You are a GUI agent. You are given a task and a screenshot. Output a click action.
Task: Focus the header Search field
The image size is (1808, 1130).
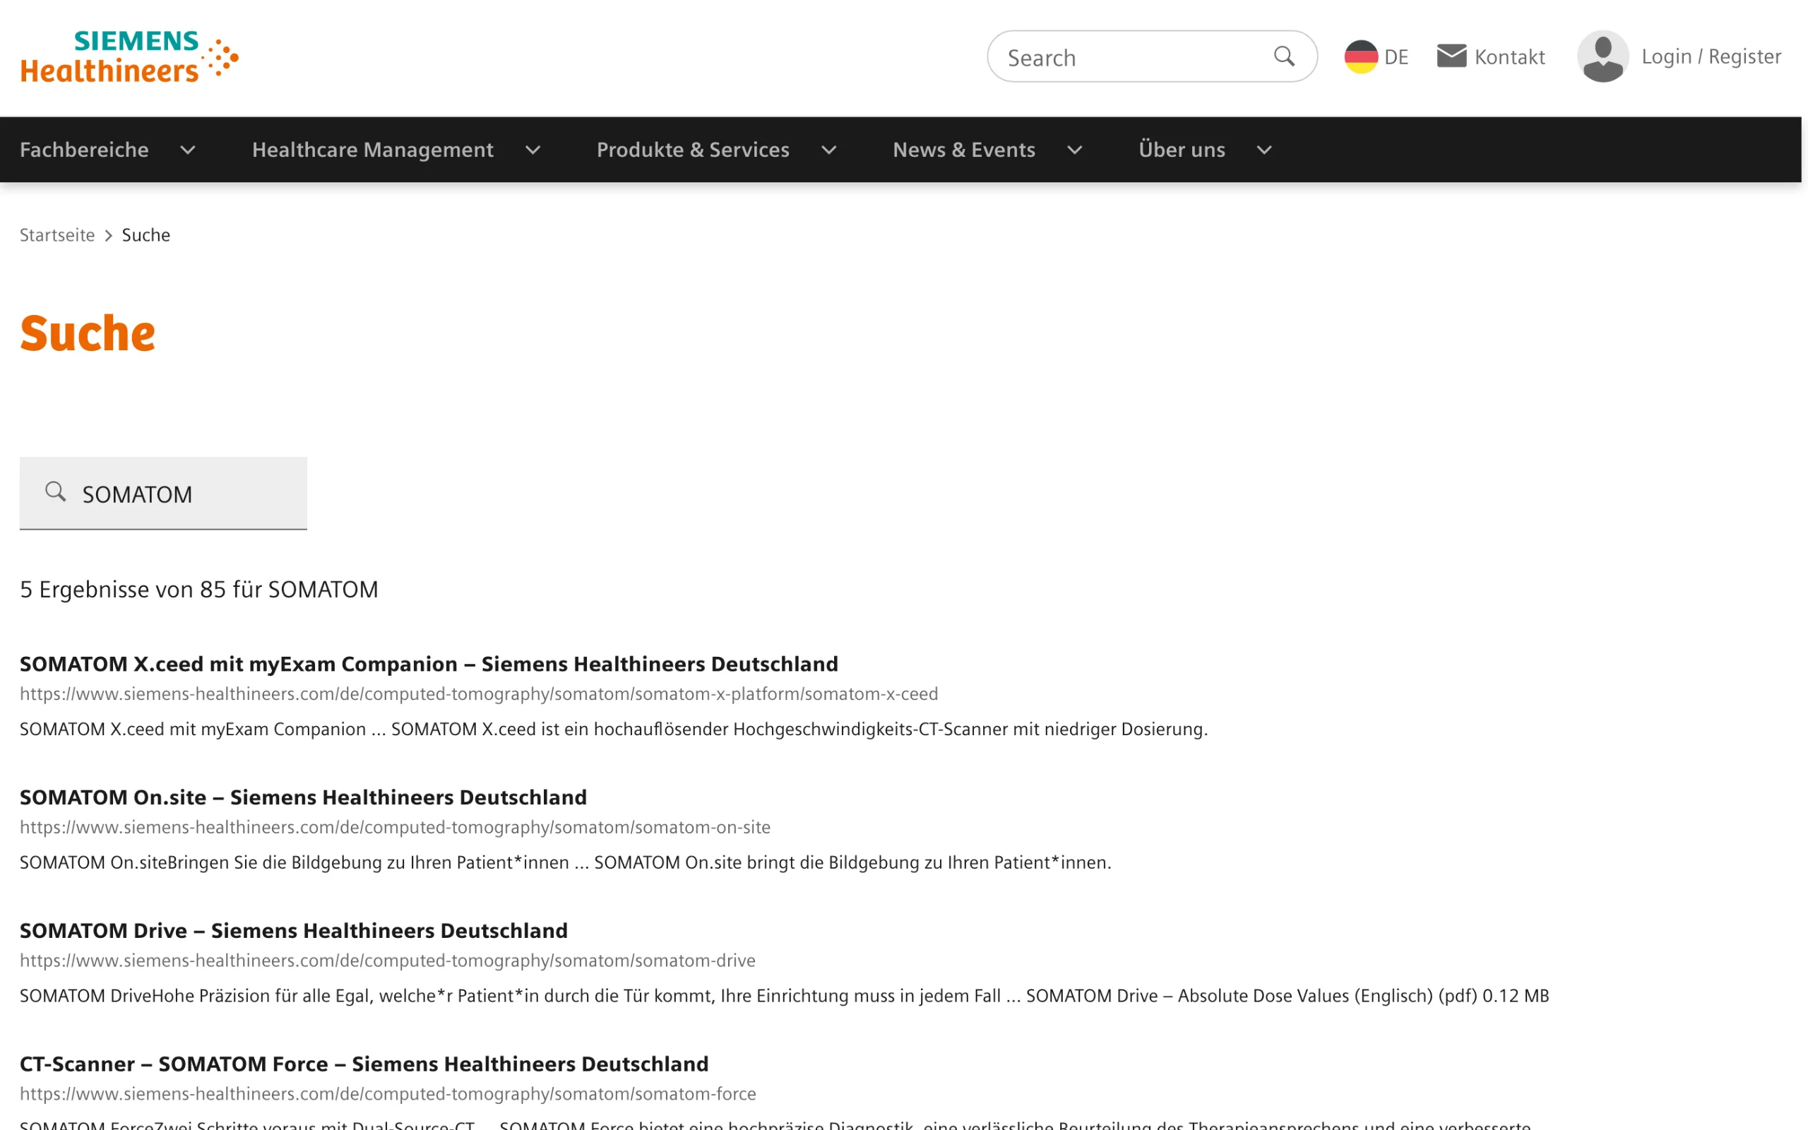click(1152, 56)
